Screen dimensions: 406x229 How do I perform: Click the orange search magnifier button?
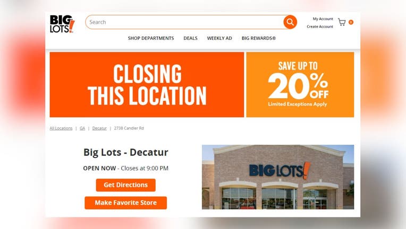pyautogui.click(x=290, y=22)
